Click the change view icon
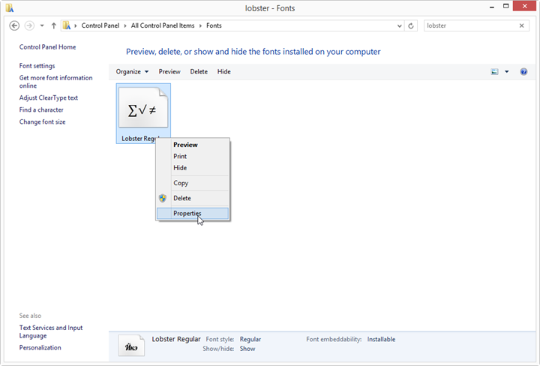The width and height of the screenshot is (540, 366). (494, 72)
